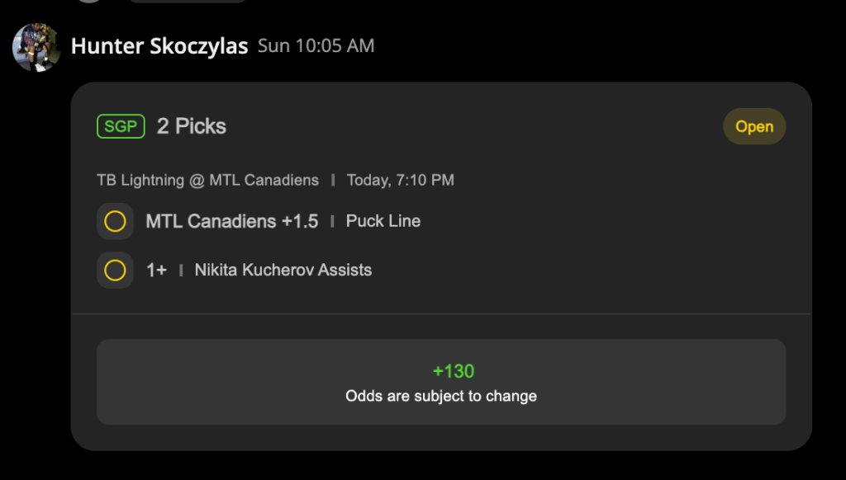Click the Odds are subject to change notice
The height and width of the screenshot is (480, 846).
coord(441,396)
